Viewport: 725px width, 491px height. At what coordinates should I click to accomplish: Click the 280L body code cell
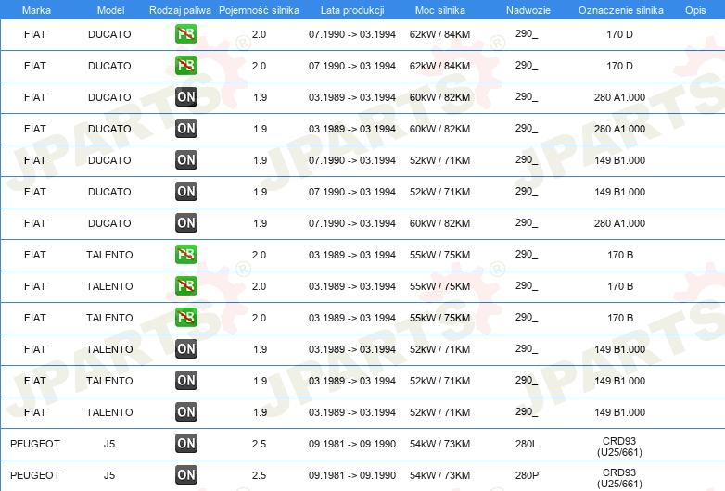pyautogui.click(x=527, y=444)
